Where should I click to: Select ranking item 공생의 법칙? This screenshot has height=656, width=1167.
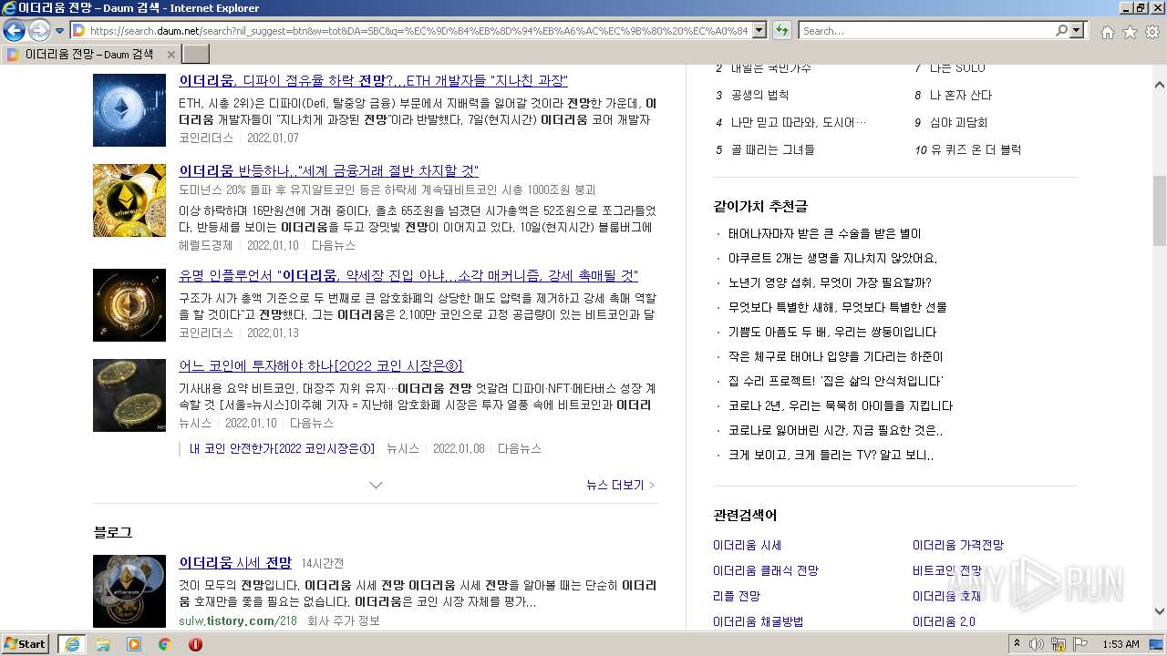(x=759, y=95)
